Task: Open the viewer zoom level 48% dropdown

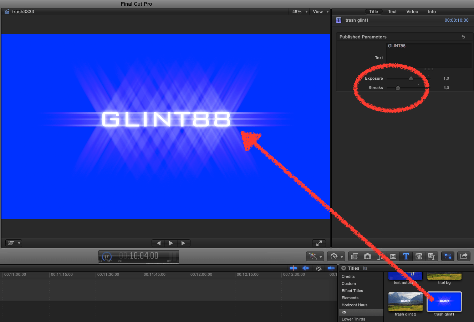Action: coord(299,11)
